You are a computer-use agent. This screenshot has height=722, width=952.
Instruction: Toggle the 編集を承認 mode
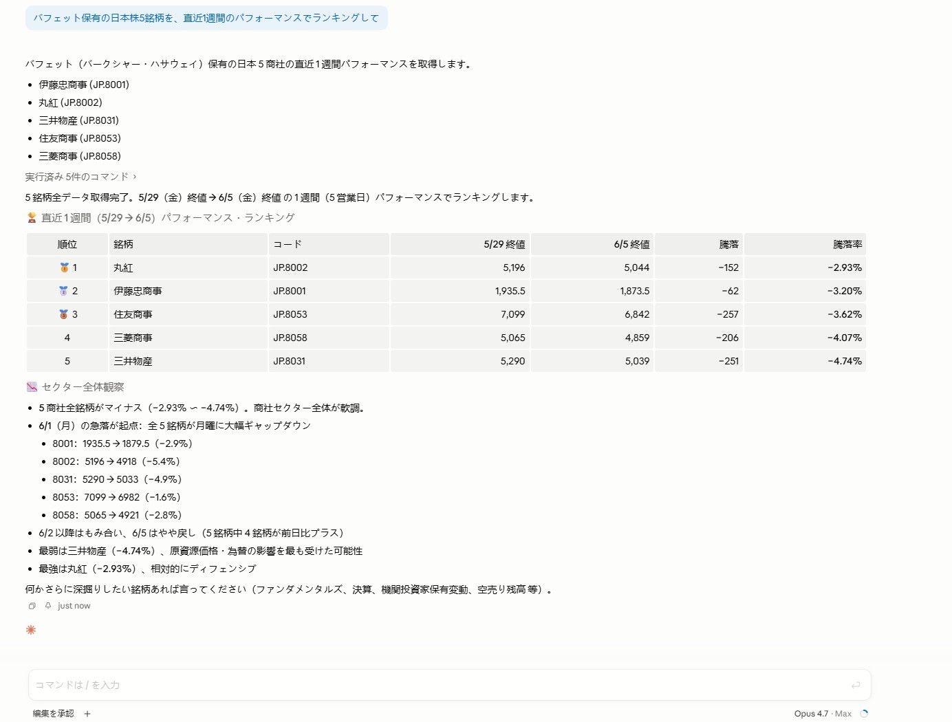click(x=53, y=714)
